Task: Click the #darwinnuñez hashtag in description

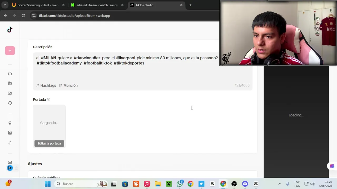Action: click(87, 58)
